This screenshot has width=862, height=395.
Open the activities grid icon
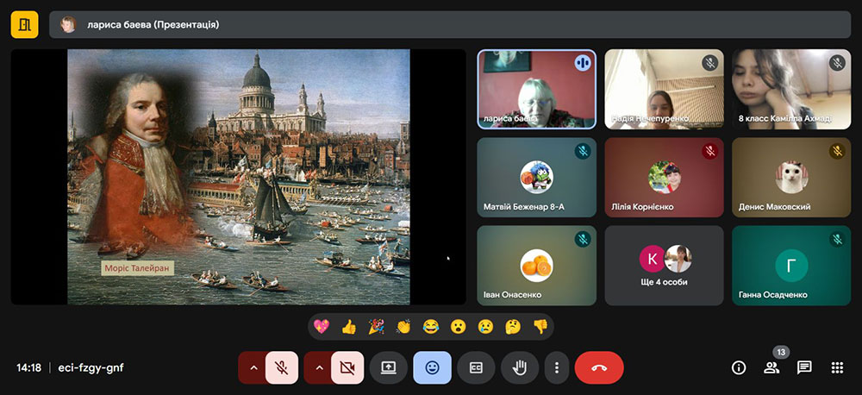836,367
